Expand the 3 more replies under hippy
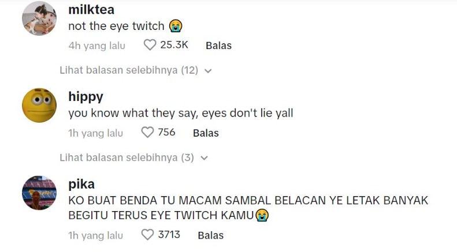Image resolution: width=457 pixels, height=252 pixels. [x=127, y=157]
